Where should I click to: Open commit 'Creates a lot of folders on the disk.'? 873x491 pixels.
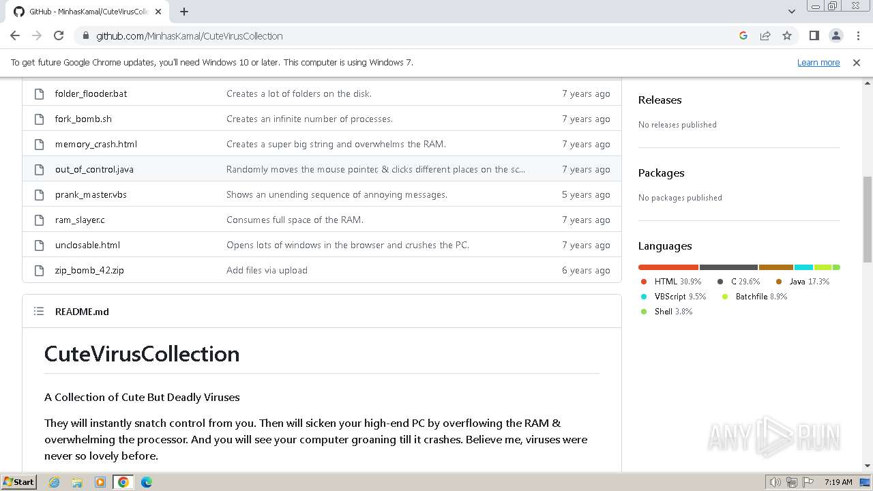[x=299, y=93]
